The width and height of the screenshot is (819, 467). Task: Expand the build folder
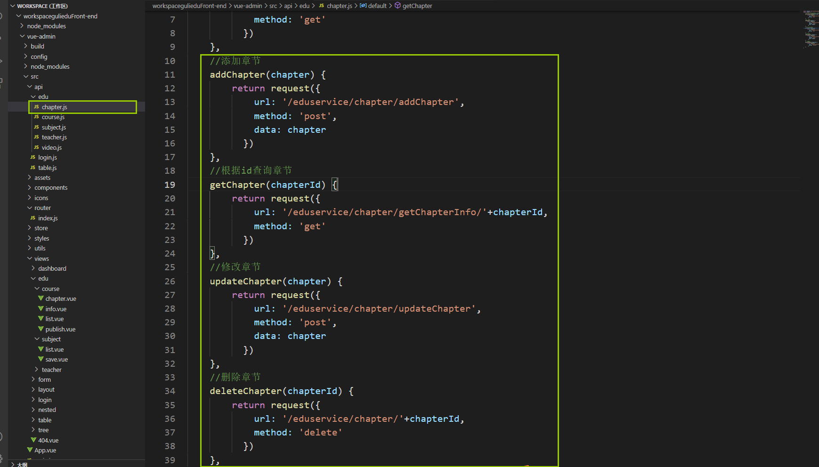(26, 46)
